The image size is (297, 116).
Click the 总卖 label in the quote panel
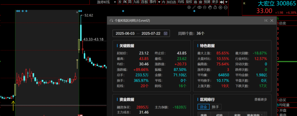(282, 23)
